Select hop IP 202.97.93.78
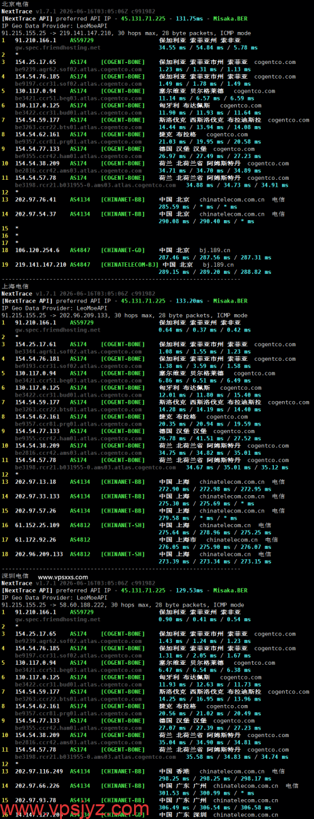 click(x=34, y=799)
